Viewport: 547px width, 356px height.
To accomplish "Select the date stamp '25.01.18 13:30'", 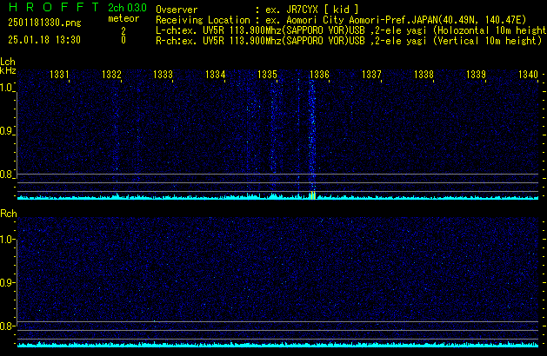I will [x=44, y=40].
